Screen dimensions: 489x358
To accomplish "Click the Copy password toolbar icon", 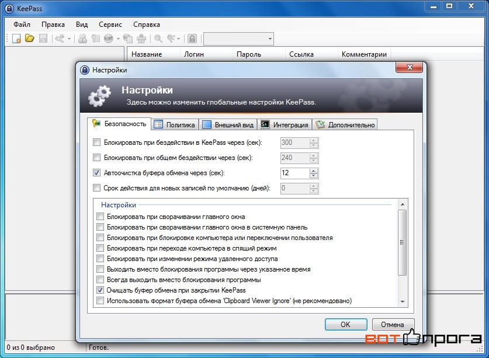I will click(95, 39).
